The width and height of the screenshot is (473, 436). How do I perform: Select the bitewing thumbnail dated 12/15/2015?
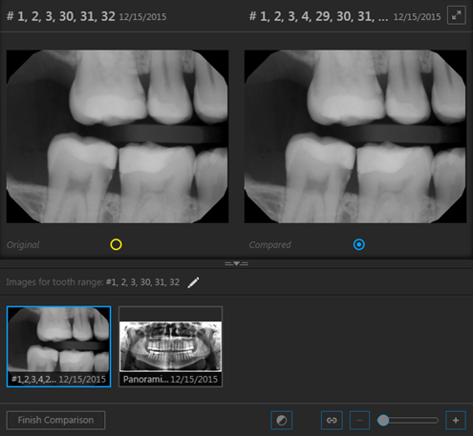[x=58, y=346]
